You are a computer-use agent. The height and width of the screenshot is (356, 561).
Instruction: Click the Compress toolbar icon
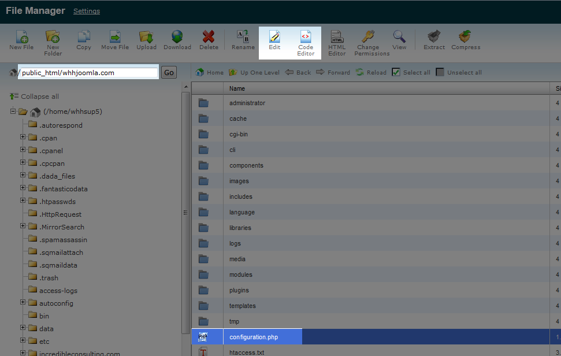(x=466, y=38)
